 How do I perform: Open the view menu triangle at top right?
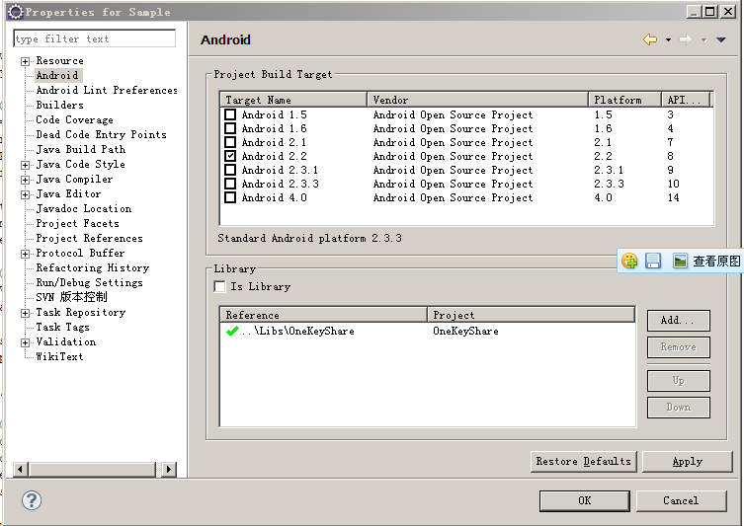[720, 39]
